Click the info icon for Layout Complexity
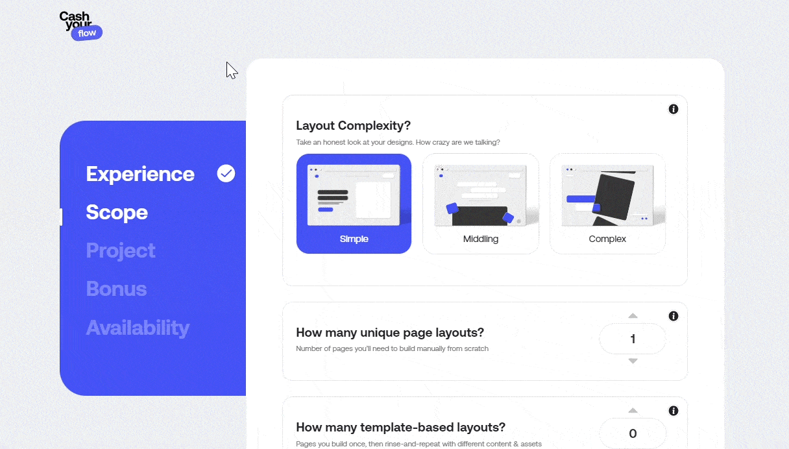This screenshot has width=789, height=449. (x=674, y=109)
